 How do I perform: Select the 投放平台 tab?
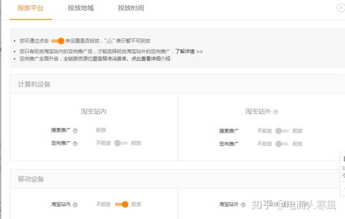(30, 8)
